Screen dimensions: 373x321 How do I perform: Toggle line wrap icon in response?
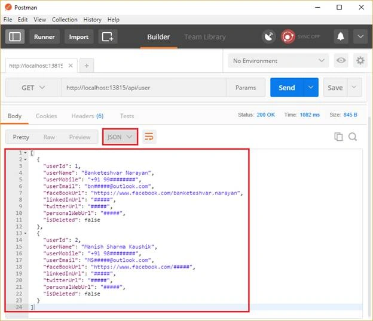pos(149,137)
